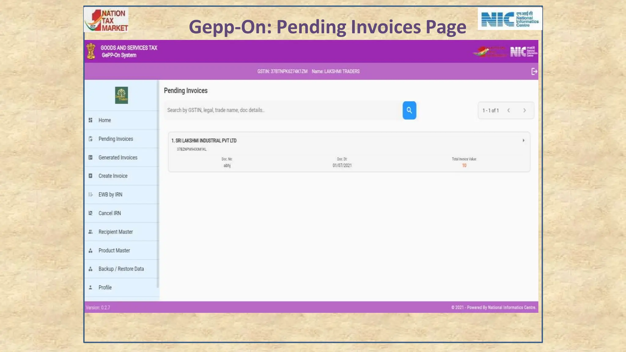This screenshot has height=352, width=626.
Task: Click the GePP-On System subtitle
Action: pyautogui.click(x=119, y=55)
